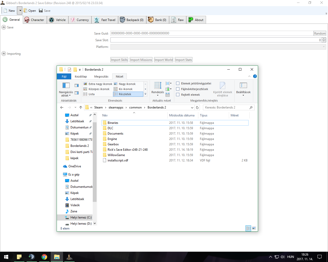Collapse the Save section expander
This screenshot has width=328, height=262.
tap(4, 27)
